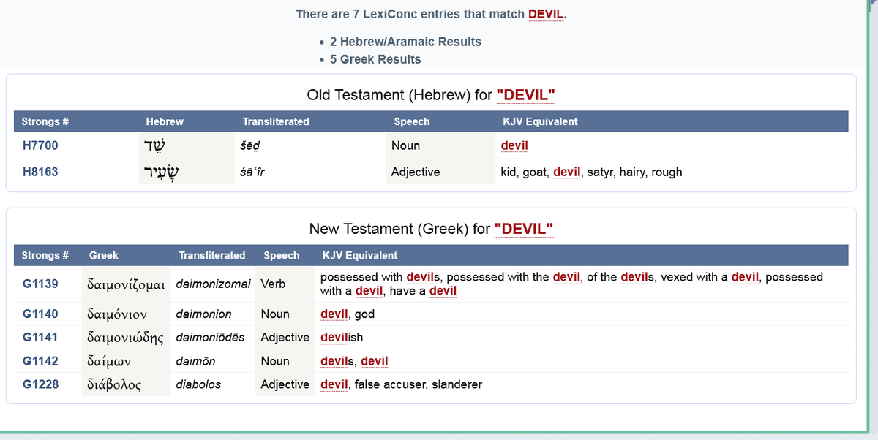This screenshot has height=440, width=878.
Task: Click Verb speech cell for G1139
Action: click(x=273, y=284)
